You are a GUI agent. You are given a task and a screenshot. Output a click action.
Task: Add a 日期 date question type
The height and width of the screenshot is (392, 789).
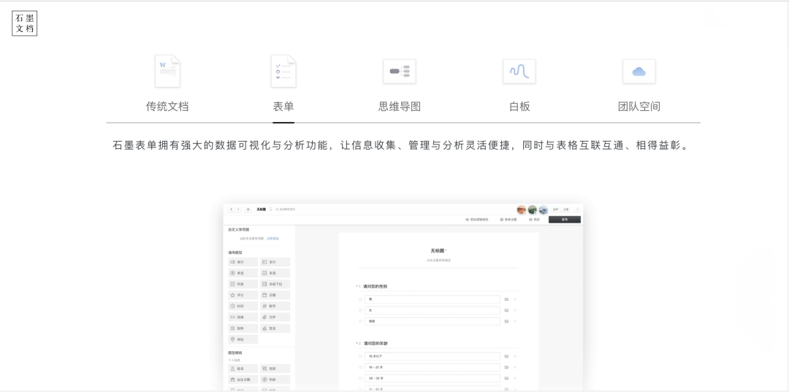pyautogui.click(x=275, y=296)
